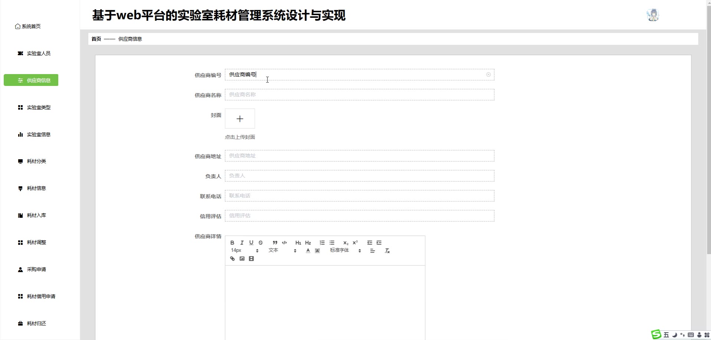711x340 pixels.
Task: Click the 供应商信息 breadcrumb text
Action: click(x=130, y=39)
